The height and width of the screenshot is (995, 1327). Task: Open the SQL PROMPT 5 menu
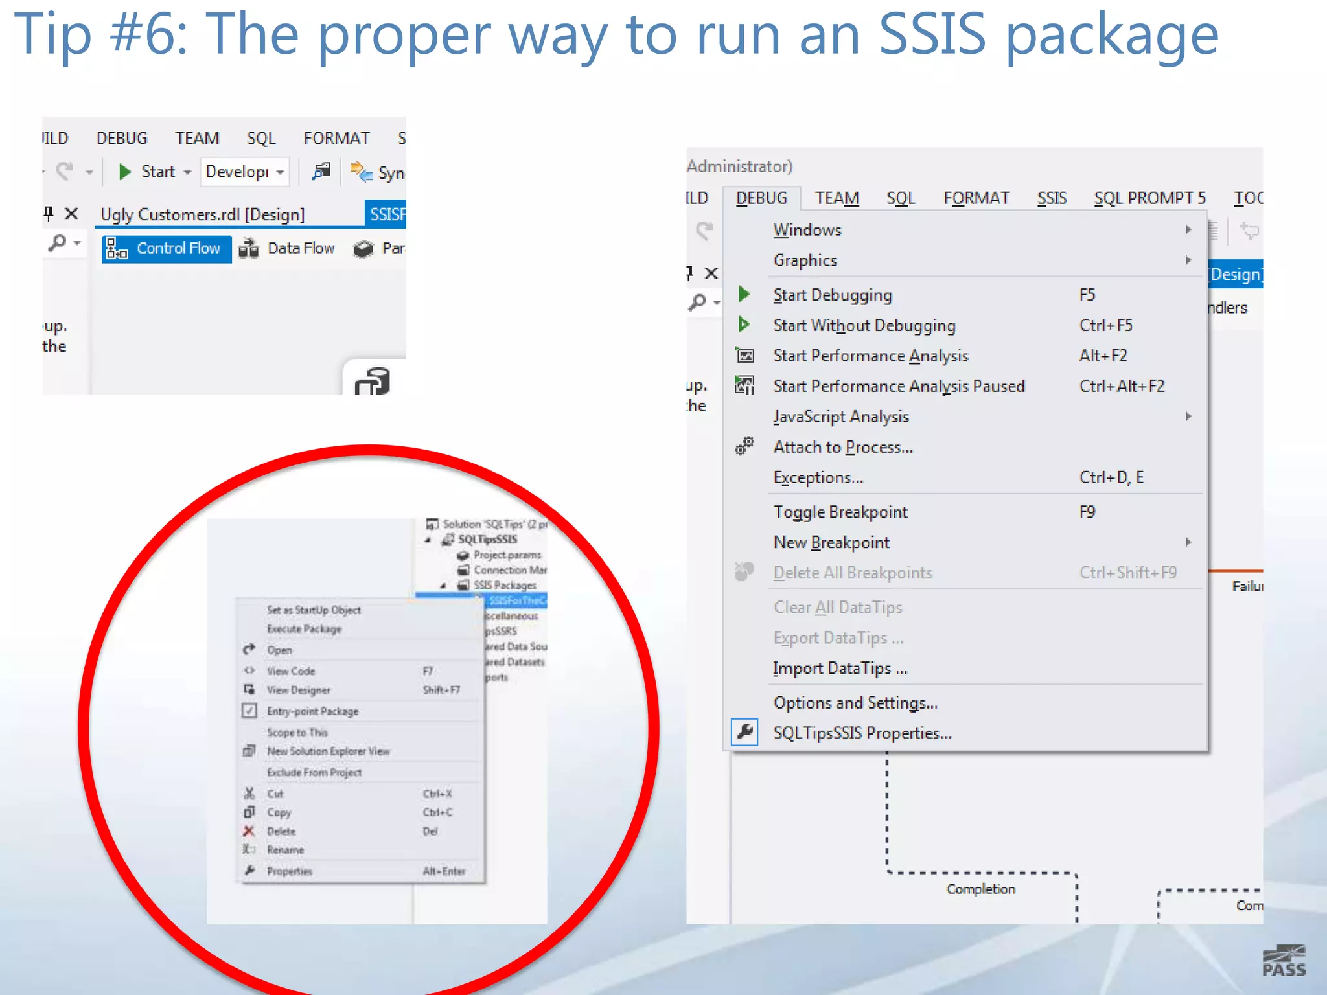(x=1150, y=198)
